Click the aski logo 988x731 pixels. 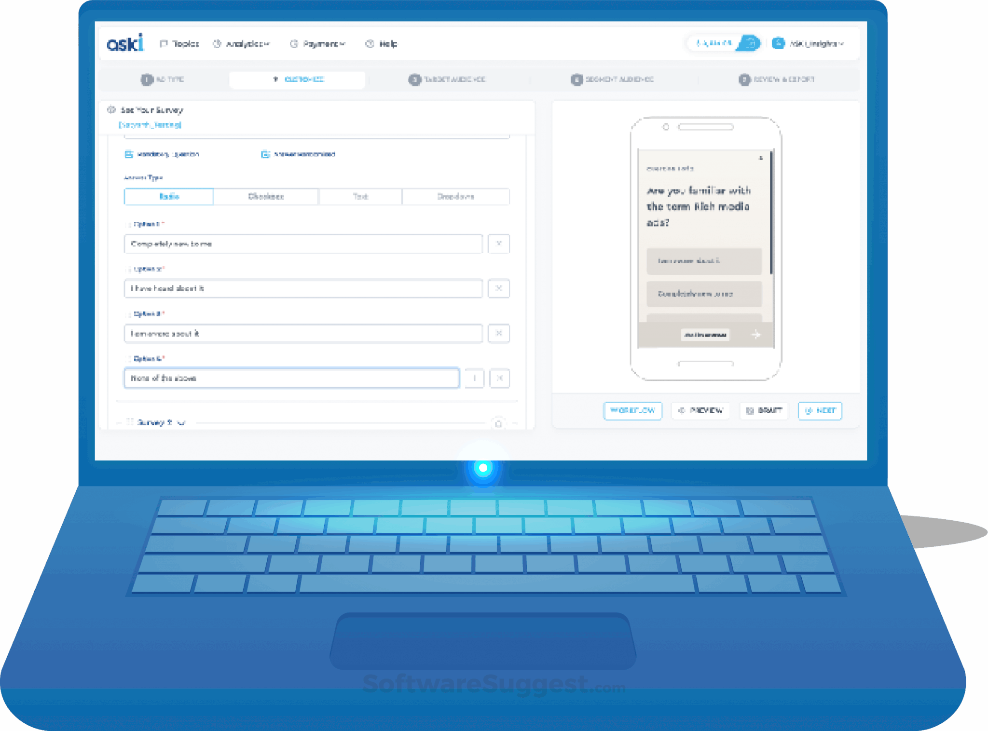point(125,43)
